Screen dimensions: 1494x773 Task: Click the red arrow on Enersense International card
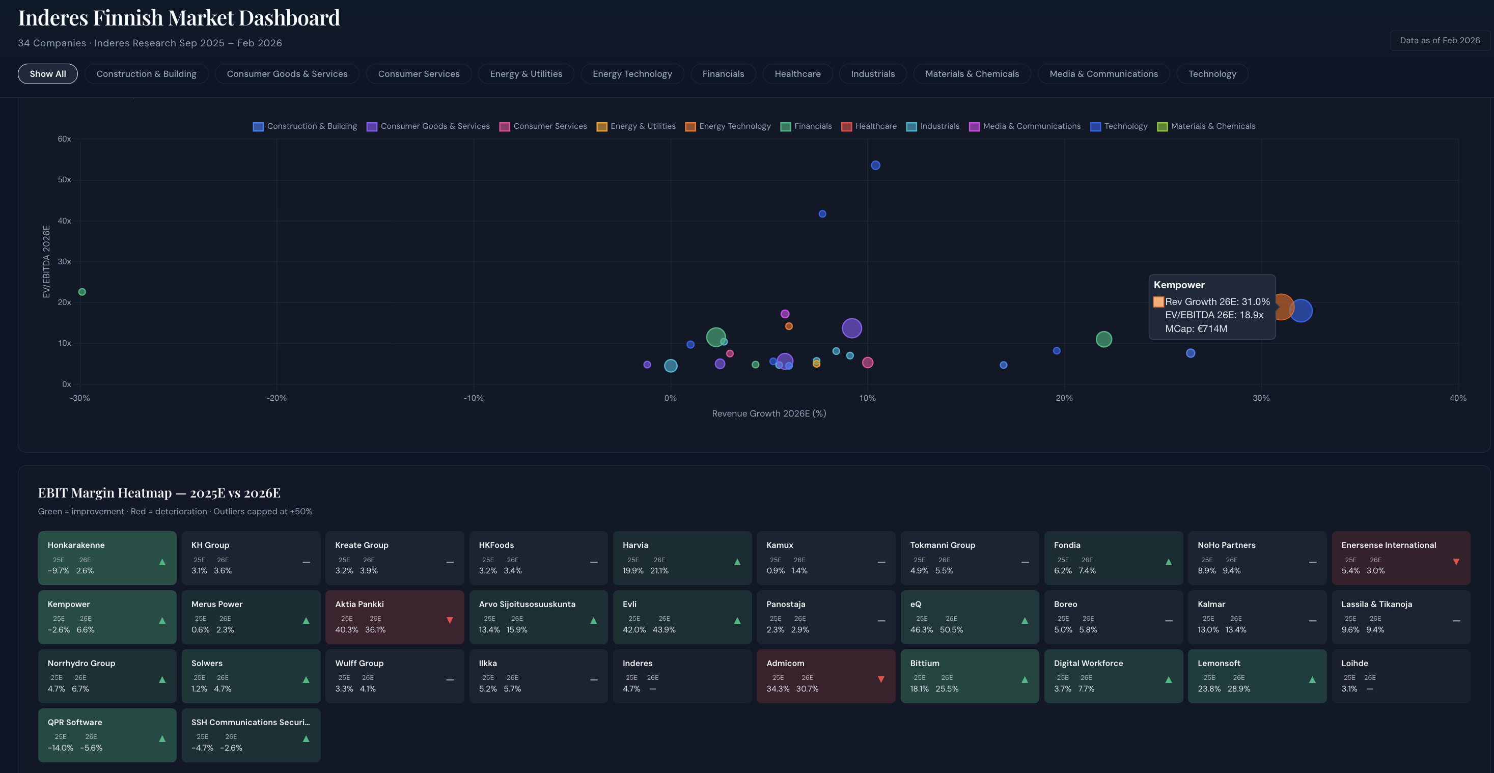(x=1456, y=561)
